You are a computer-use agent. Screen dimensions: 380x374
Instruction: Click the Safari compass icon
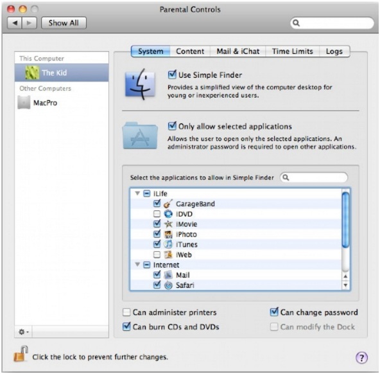168,285
